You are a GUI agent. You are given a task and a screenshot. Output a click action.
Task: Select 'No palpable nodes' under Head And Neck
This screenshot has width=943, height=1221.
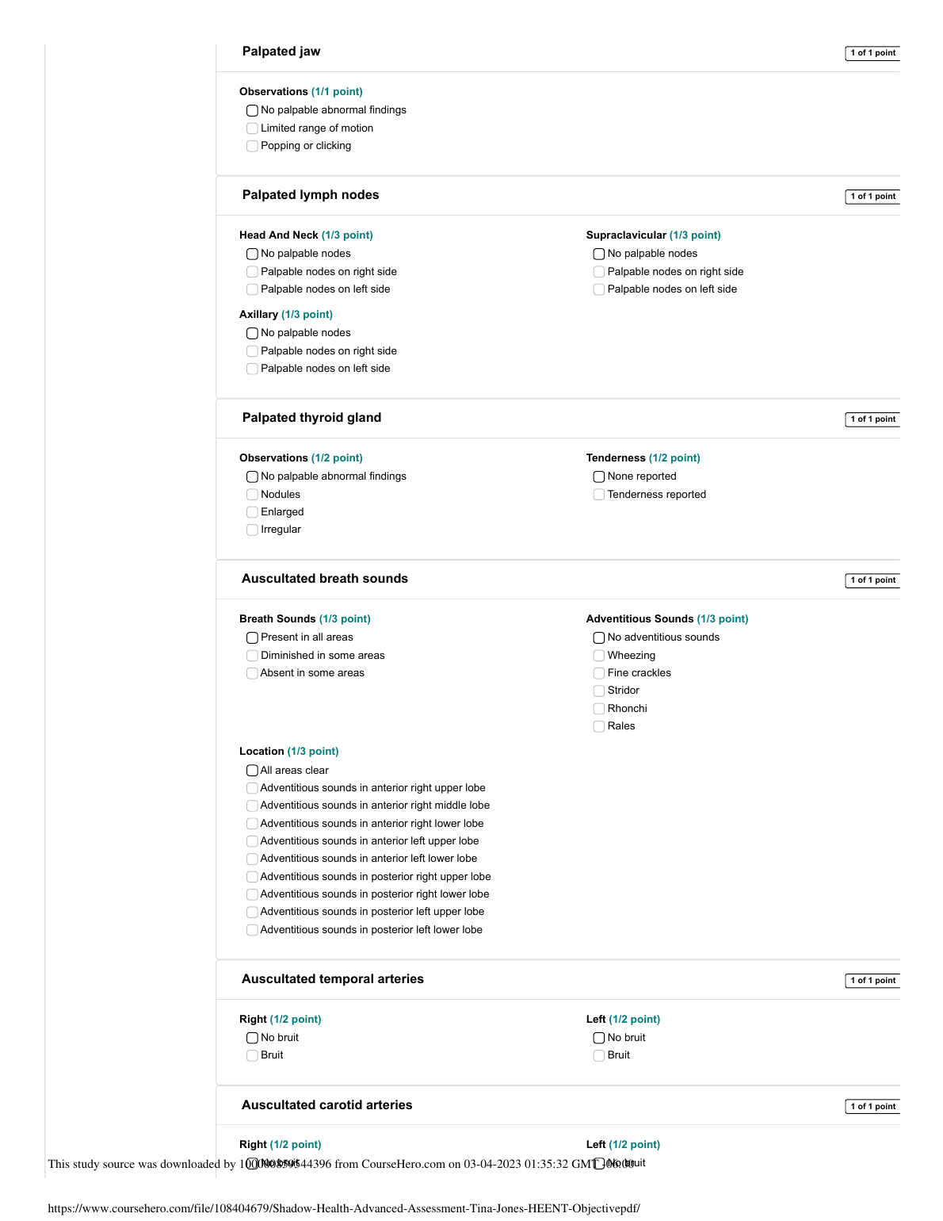coord(252,254)
